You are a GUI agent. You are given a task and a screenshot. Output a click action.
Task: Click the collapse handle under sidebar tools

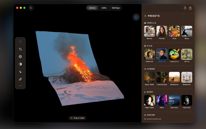tap(20, 86)
